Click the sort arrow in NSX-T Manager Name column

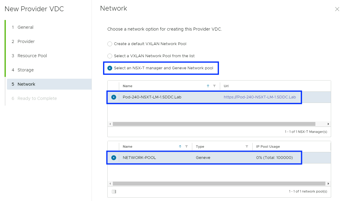pos(208,86)
